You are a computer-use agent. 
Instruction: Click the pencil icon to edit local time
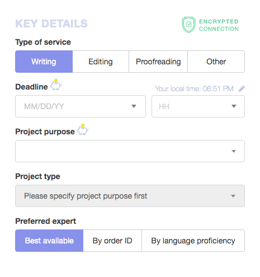coord(242,89)
